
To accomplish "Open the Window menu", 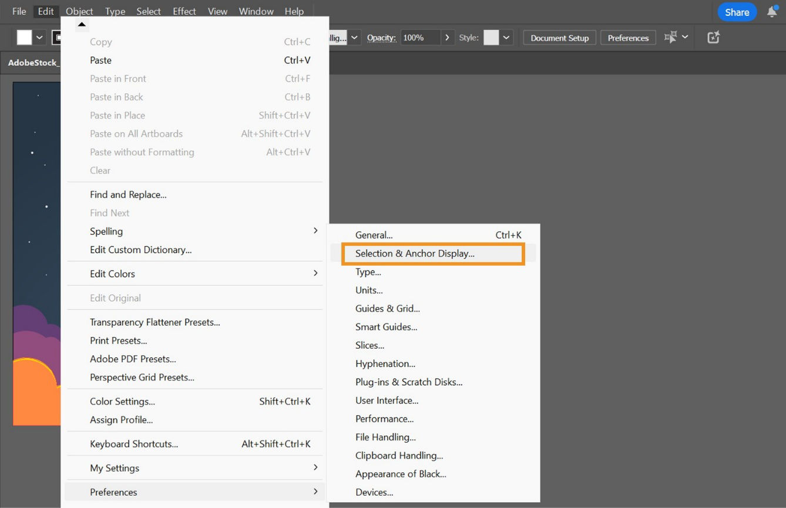I will [x=256, y=11].
